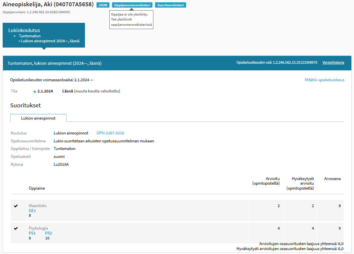Image resolution: width=354 pixels, height=254 pixels.
Task: Click the PS1 course under Psykologia
Action: pyautogui.click(x=32, y=233)
